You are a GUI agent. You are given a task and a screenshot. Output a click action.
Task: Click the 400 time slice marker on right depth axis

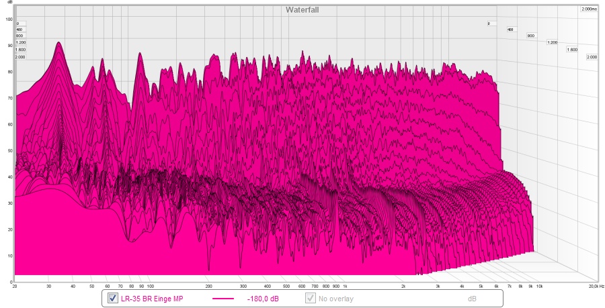(x=510, y=30)
